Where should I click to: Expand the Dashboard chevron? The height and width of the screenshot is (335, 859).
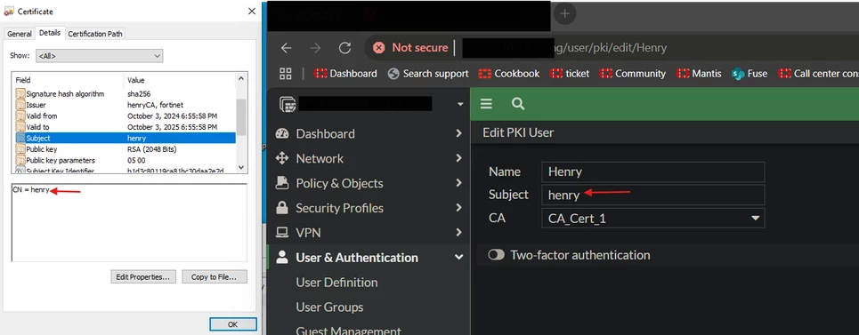(x=458, y=134)
